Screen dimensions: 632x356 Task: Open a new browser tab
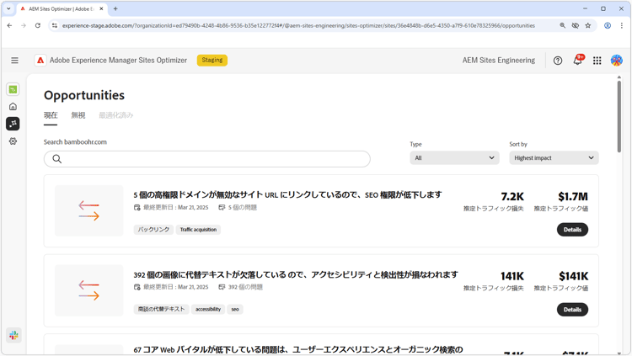point(115,8)
